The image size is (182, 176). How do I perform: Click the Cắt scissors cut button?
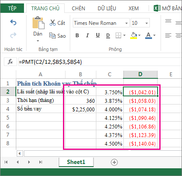[x=57, y=23]
